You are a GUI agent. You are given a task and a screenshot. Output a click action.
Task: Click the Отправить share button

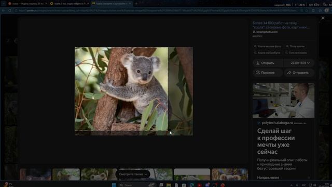pyautogui.click(x=299, y=73)
